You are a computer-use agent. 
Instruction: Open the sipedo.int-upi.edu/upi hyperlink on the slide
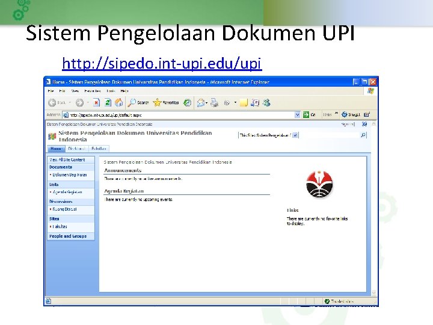click(162, 64)
